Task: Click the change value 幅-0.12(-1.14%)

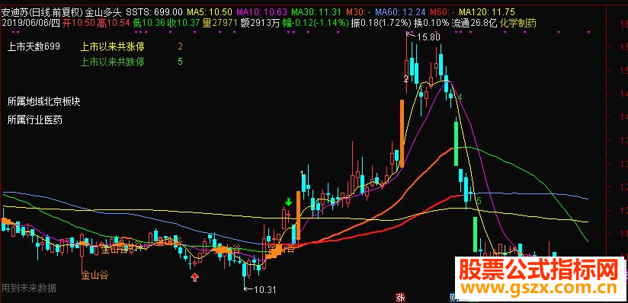Action: [x=316, y=24]
